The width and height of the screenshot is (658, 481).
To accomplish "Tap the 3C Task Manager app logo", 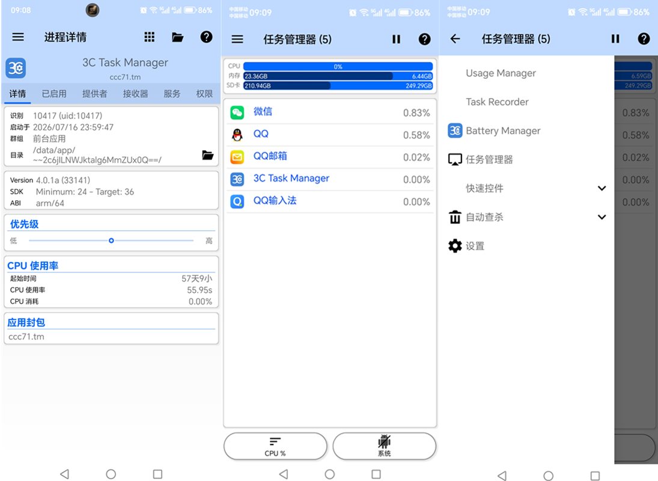I will tap(16, 68).
